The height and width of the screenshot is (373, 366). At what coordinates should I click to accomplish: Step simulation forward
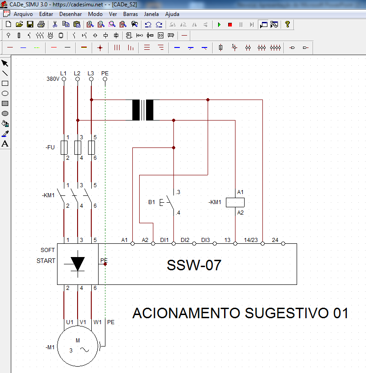(x=251, y=25)
